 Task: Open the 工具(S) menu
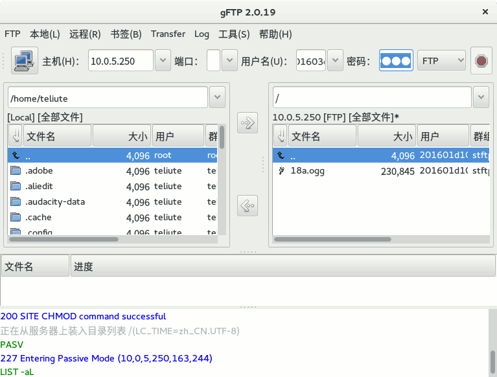[x=234, y=34]
